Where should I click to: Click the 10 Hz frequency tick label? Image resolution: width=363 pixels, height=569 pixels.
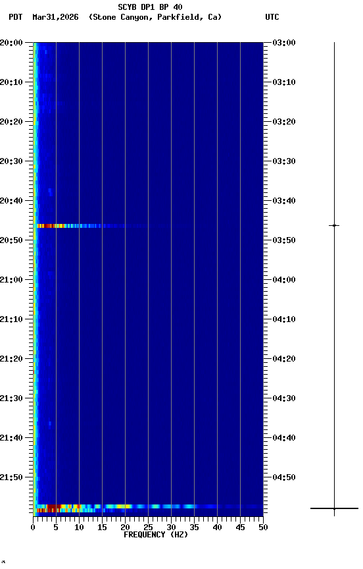click(79, 528)
